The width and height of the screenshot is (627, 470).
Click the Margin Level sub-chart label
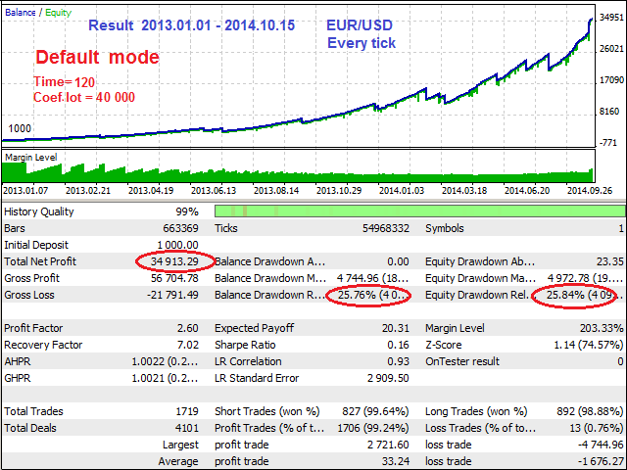[34, 156]
